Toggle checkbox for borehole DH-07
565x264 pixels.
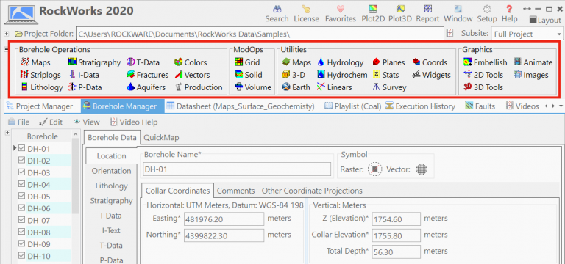tap(21, 220)
